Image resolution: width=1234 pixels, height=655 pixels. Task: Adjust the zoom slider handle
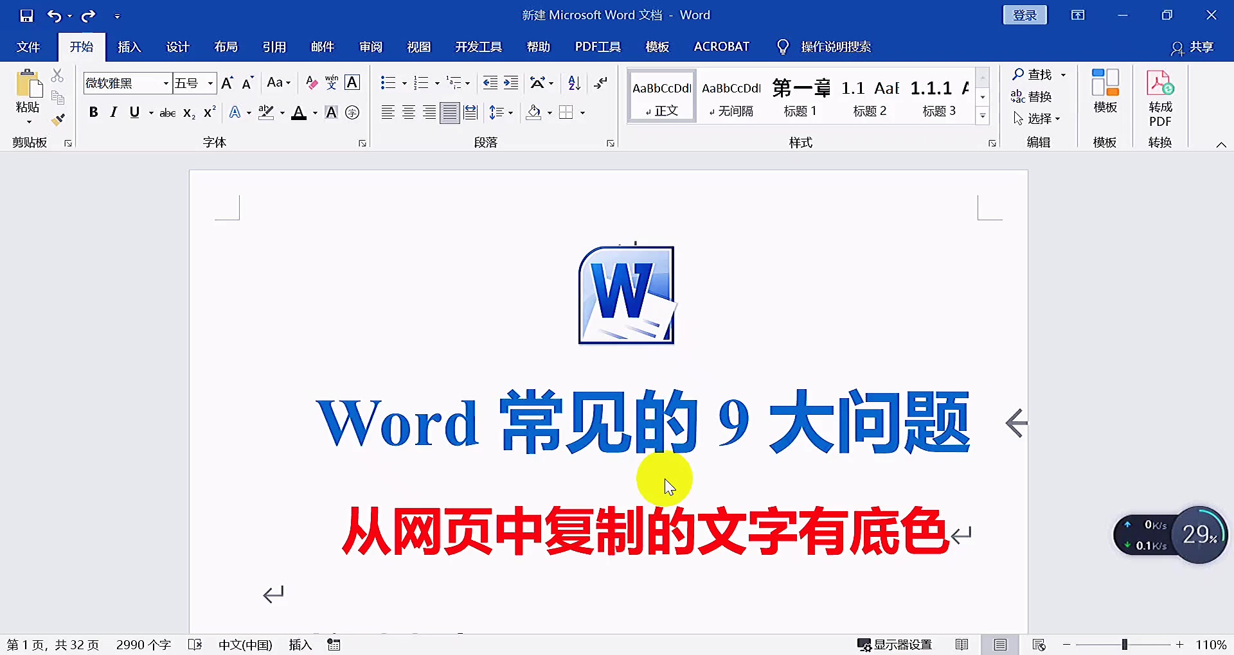(1125, 645)
